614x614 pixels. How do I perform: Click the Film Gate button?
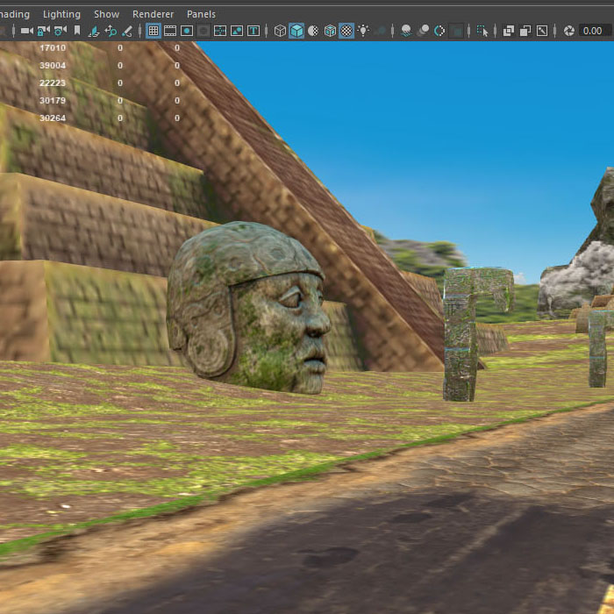(x=170, y=31)
